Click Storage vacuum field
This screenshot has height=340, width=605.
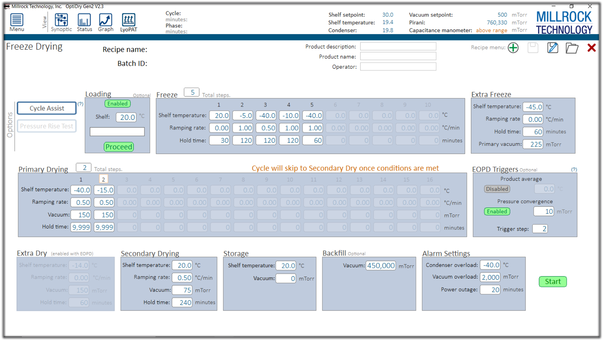pyautogui.click(x=286, y=278)
